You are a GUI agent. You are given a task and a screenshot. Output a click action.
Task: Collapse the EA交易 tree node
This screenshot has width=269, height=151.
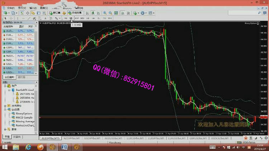tap(5, 110)
